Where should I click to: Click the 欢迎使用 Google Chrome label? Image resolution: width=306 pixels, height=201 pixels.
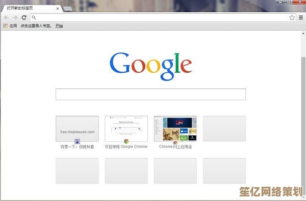tap(126, 147)
